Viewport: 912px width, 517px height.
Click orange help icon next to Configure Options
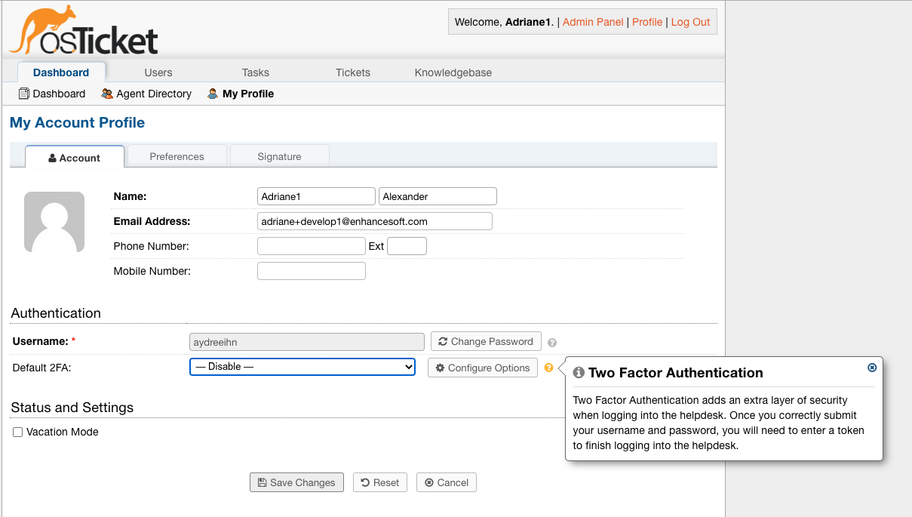(x=548, y=368)
